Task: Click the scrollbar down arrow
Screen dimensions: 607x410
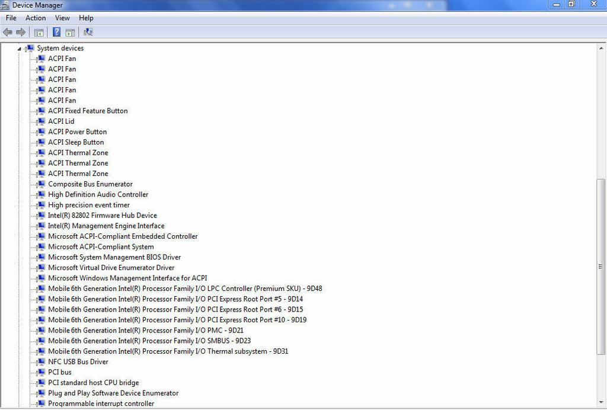Action: [x=601, y=403]
